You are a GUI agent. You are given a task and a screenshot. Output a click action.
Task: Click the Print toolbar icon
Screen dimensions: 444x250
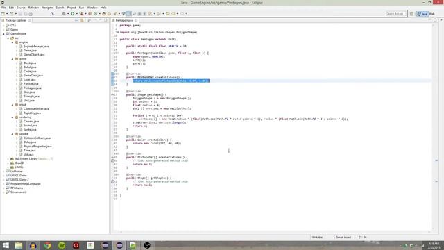[31, 14]
